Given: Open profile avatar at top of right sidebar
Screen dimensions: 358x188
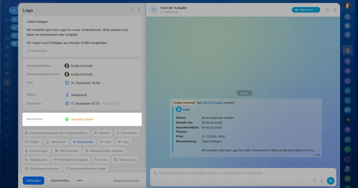Looking at the screenshot, I should [347, 6].
